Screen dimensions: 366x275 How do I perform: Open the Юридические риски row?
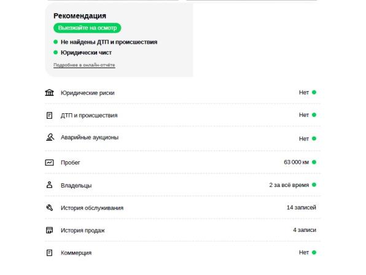(x=182, y=93)
